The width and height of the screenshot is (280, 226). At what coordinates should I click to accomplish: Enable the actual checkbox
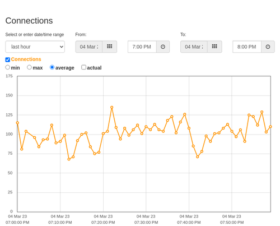(84, 67)
